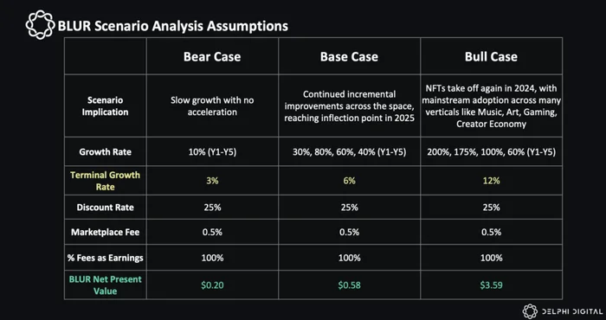Click the Marketplace Fee row label
606x320 pixels.
click(x=105, y=233)
